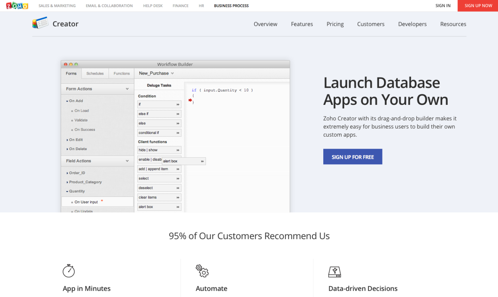Screen dimensions: 498x297
Task: Click the red arrow marker in code editor
Action: 190,100
